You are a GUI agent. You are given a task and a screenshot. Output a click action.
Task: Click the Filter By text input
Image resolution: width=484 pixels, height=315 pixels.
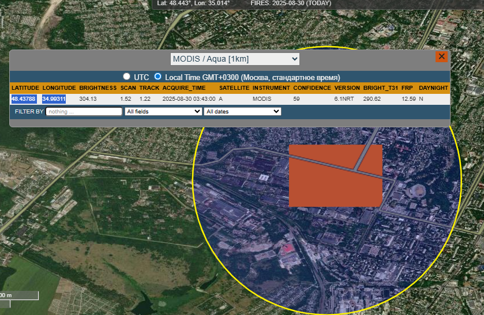(84, 111)
